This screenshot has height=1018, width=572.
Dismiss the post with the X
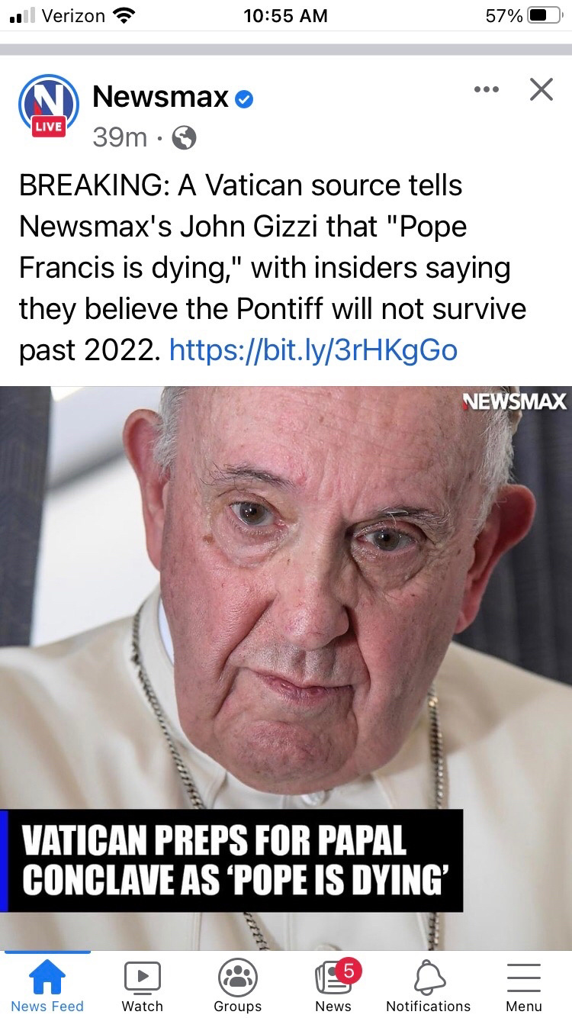point(541,90)
